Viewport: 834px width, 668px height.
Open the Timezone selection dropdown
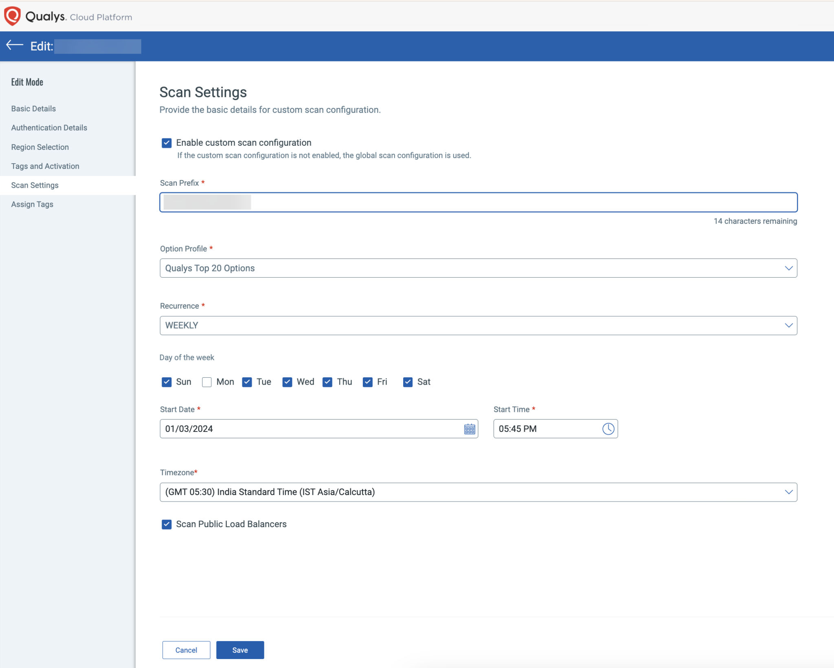point(478,492)
